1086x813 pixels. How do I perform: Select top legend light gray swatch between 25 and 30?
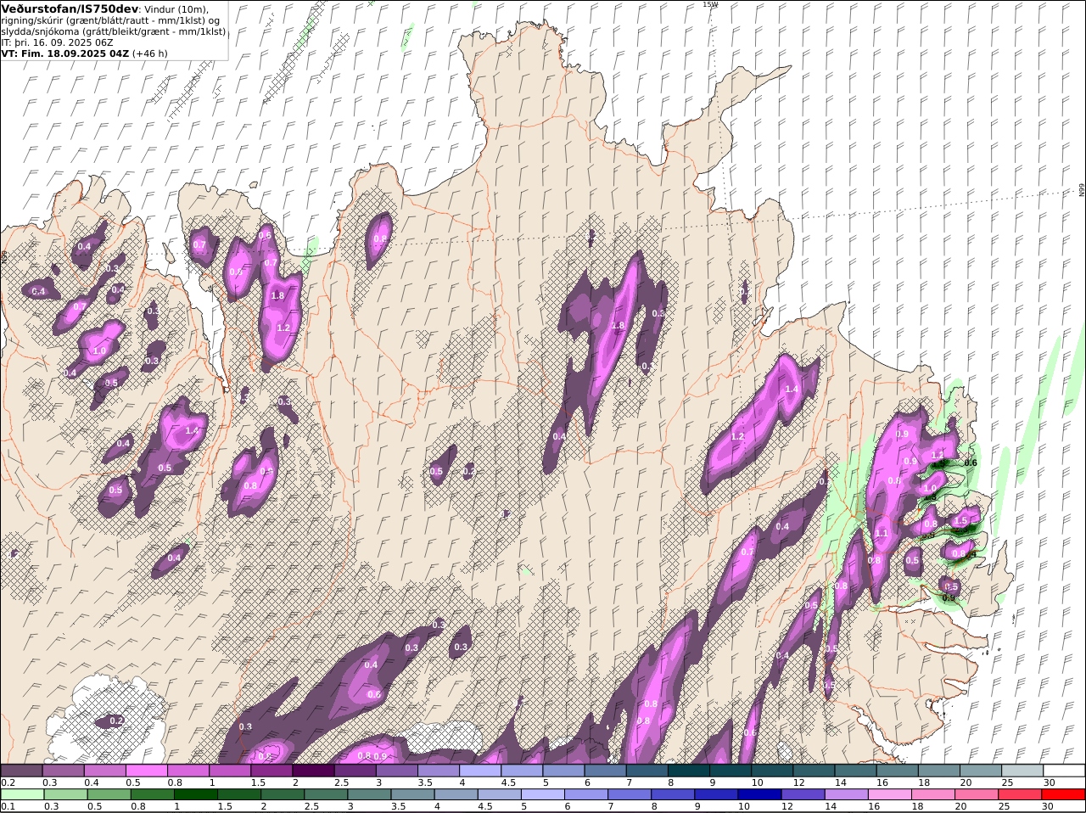[x=1022, y=771]
